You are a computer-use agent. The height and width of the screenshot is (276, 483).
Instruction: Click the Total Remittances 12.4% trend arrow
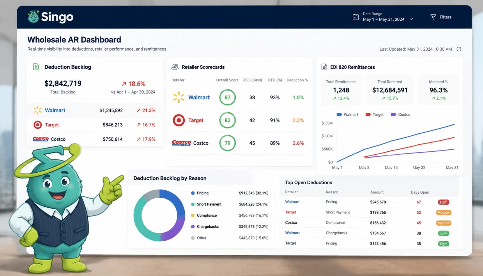click(335, 98)
